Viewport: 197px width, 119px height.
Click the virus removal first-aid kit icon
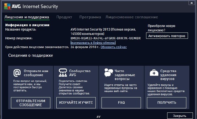tap(154, 73)
